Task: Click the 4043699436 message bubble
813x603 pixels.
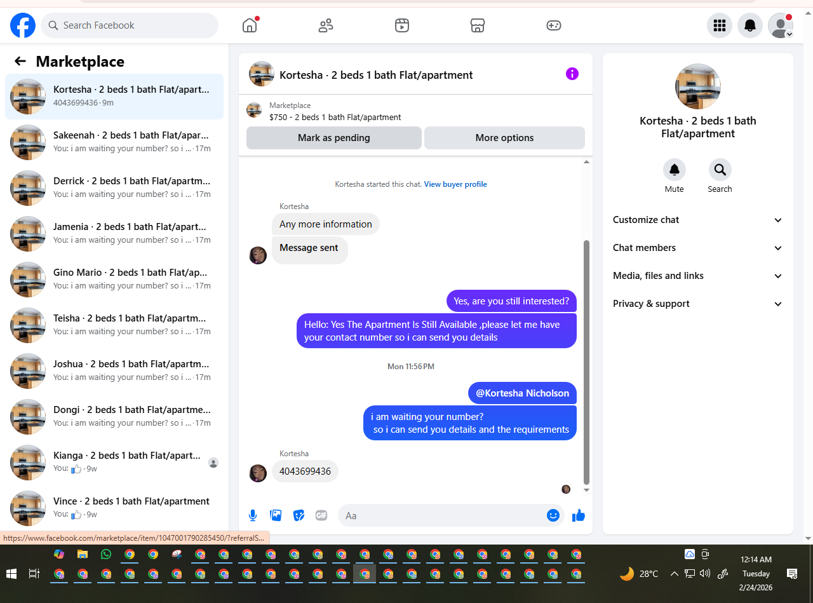Action: pyautogui.click(x=305, y=471)
